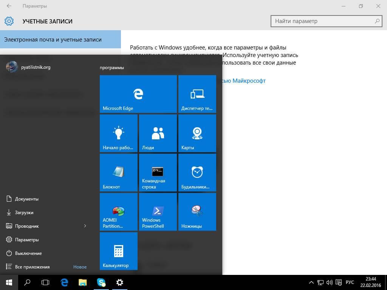Click the pyatilistnik.org user name
This screenshot has width=387, height=290.
point(36,67)
